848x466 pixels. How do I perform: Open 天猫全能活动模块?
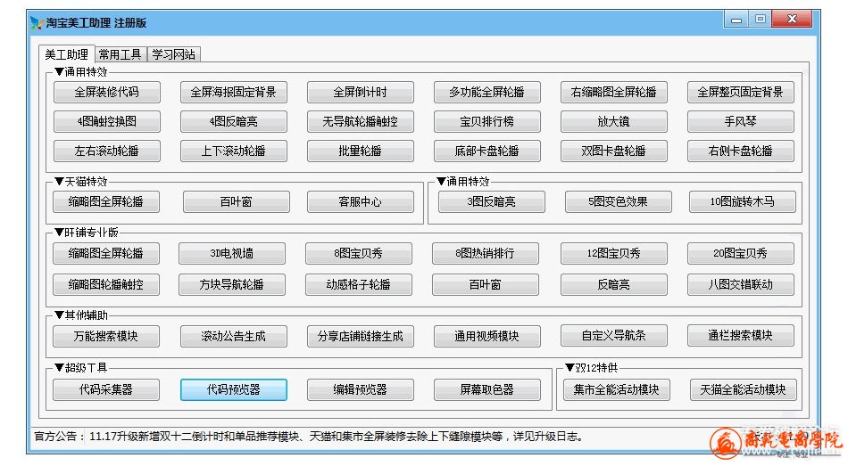[x=743, y=390]
